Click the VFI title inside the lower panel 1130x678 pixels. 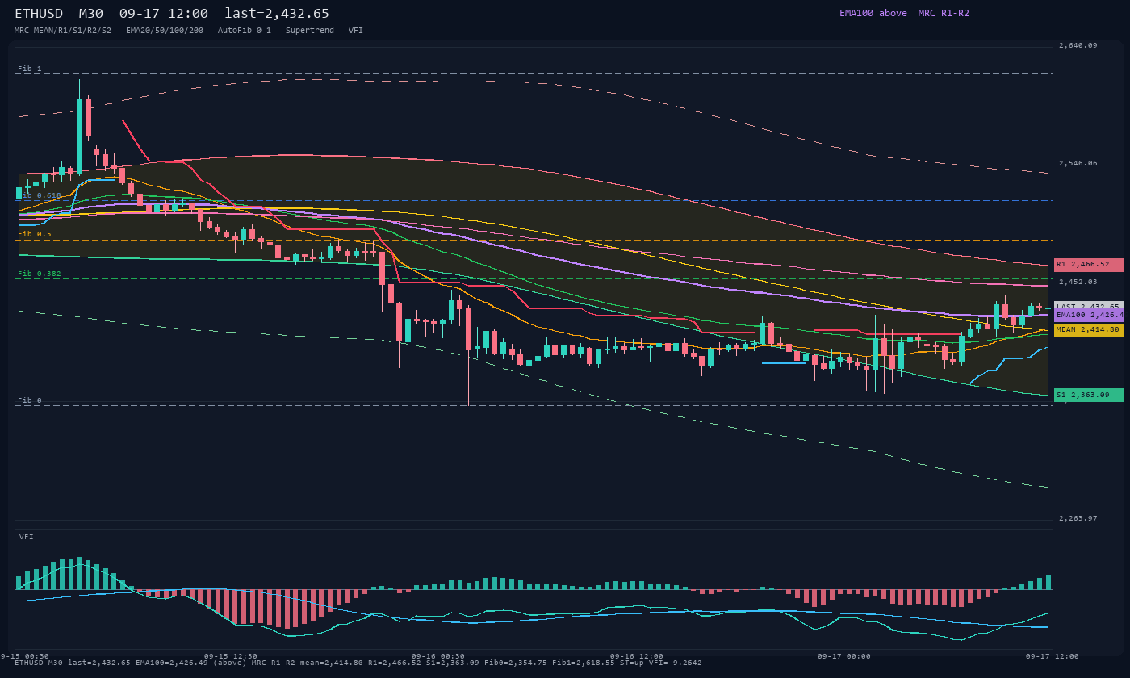tap(27, 537)
